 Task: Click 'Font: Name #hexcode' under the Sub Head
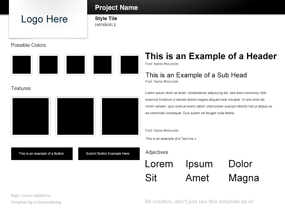(x=162, y=82)
